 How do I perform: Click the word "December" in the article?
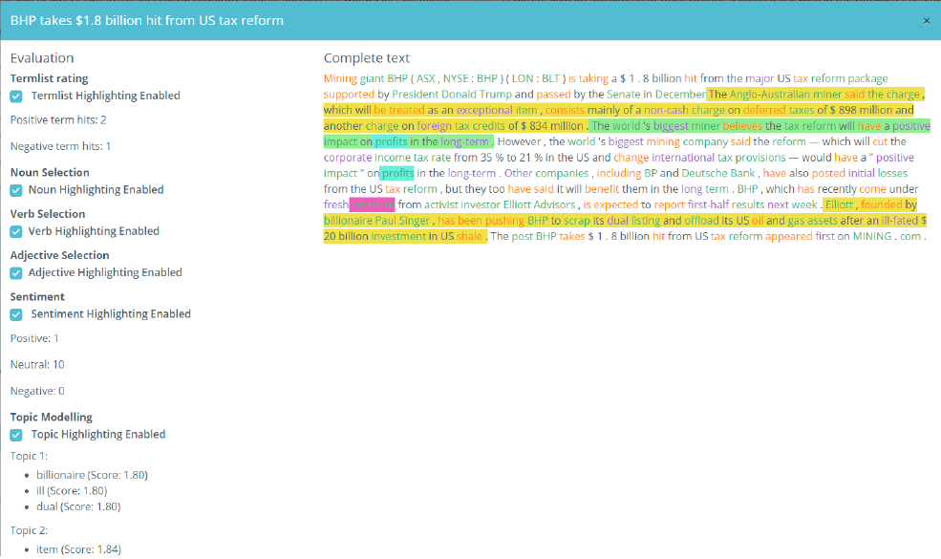click(x=680, y=95)
